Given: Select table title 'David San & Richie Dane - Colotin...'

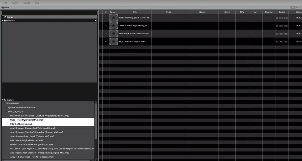Looking at the screenshot, I should pos(134,34).
